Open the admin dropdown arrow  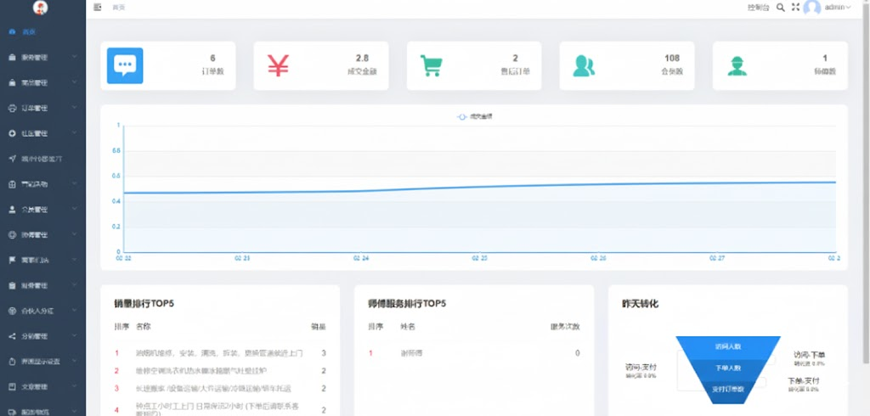point(849,7)
